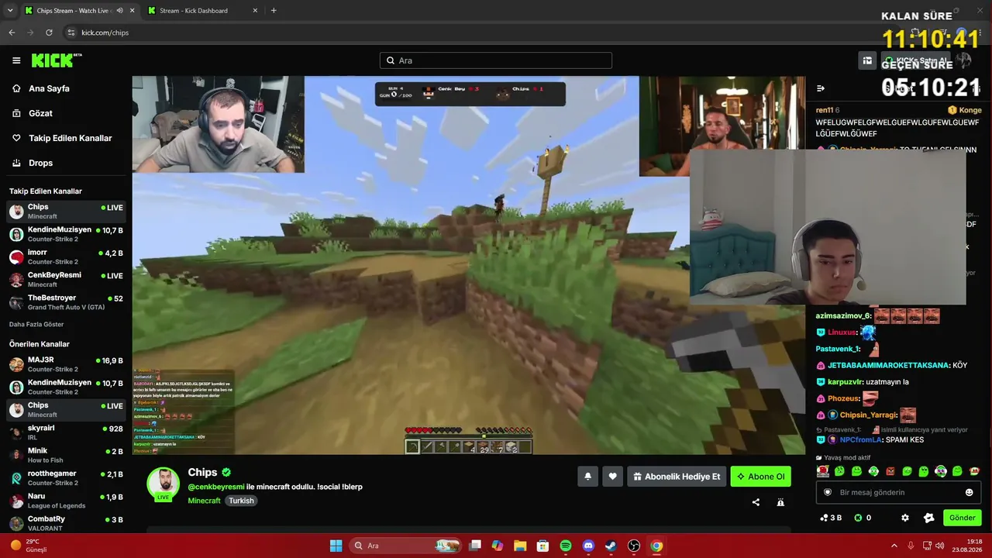Click the Linuxus username in chat

[842, 332]
